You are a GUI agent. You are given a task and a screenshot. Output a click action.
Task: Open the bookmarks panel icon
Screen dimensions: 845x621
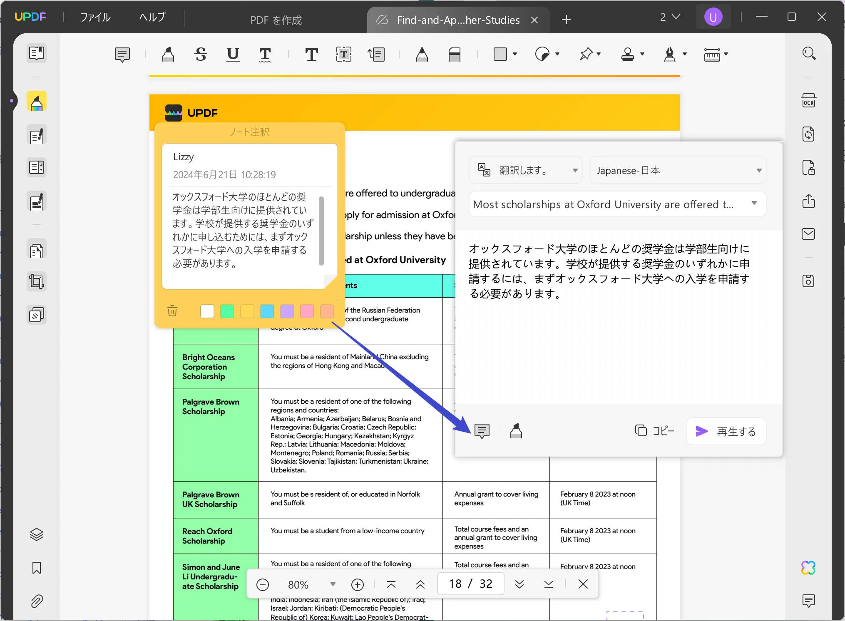point(37,568)
